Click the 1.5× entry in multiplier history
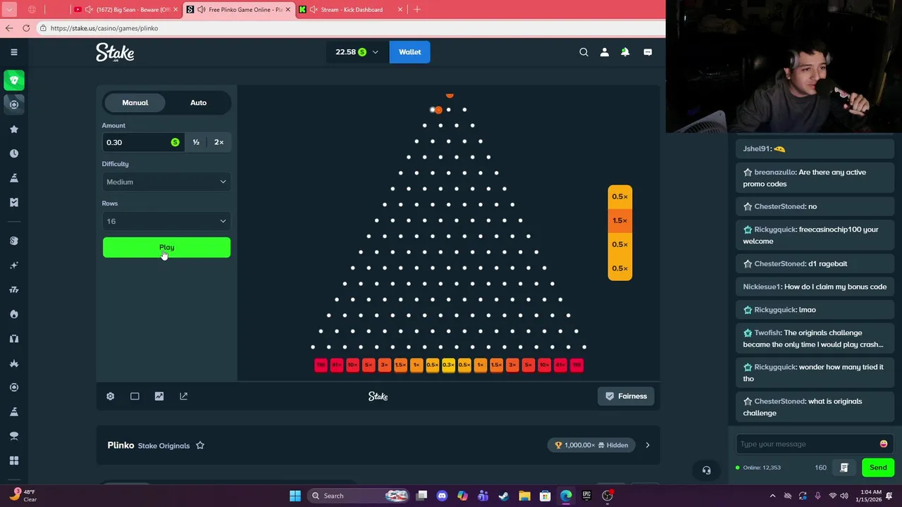 coord(620,220)
